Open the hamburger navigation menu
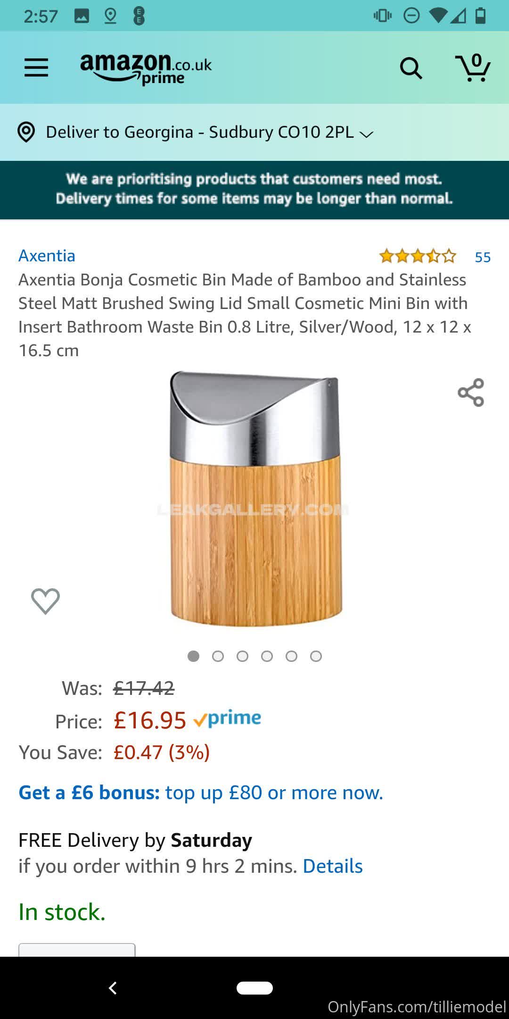This screenshot has height=1019, width=509. pyautogui.click(x=36, y=67)
